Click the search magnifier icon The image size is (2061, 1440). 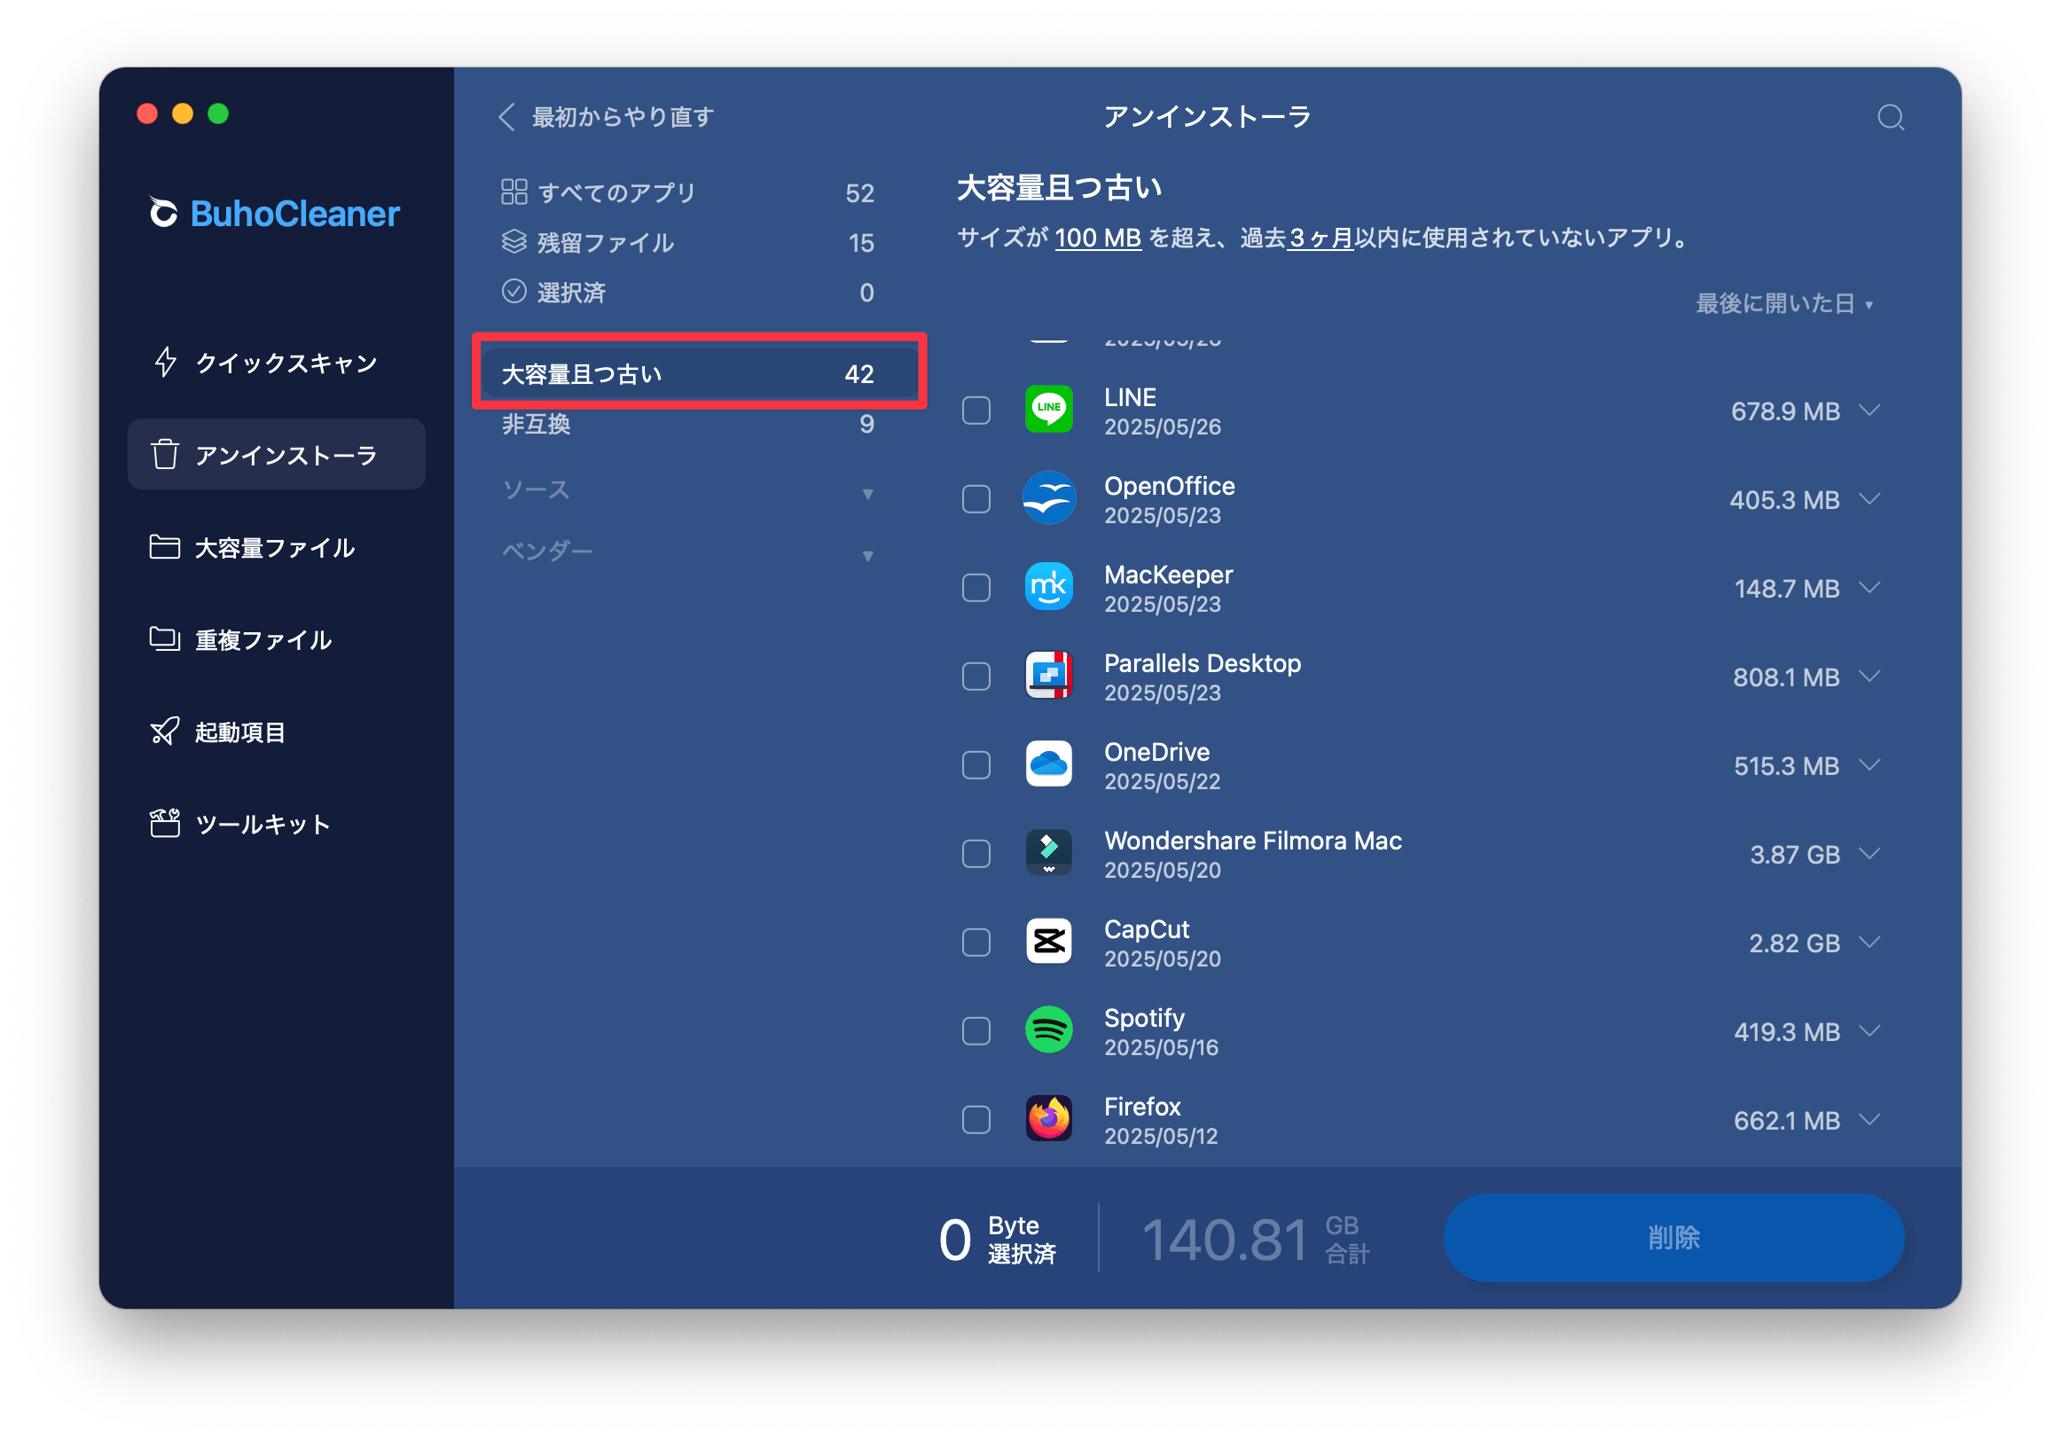tap(1891, 117)
